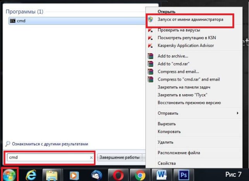This screenshot has width=249, height=181.
Task: Choose 'Копировать' in the context menu
Action: 169,131
